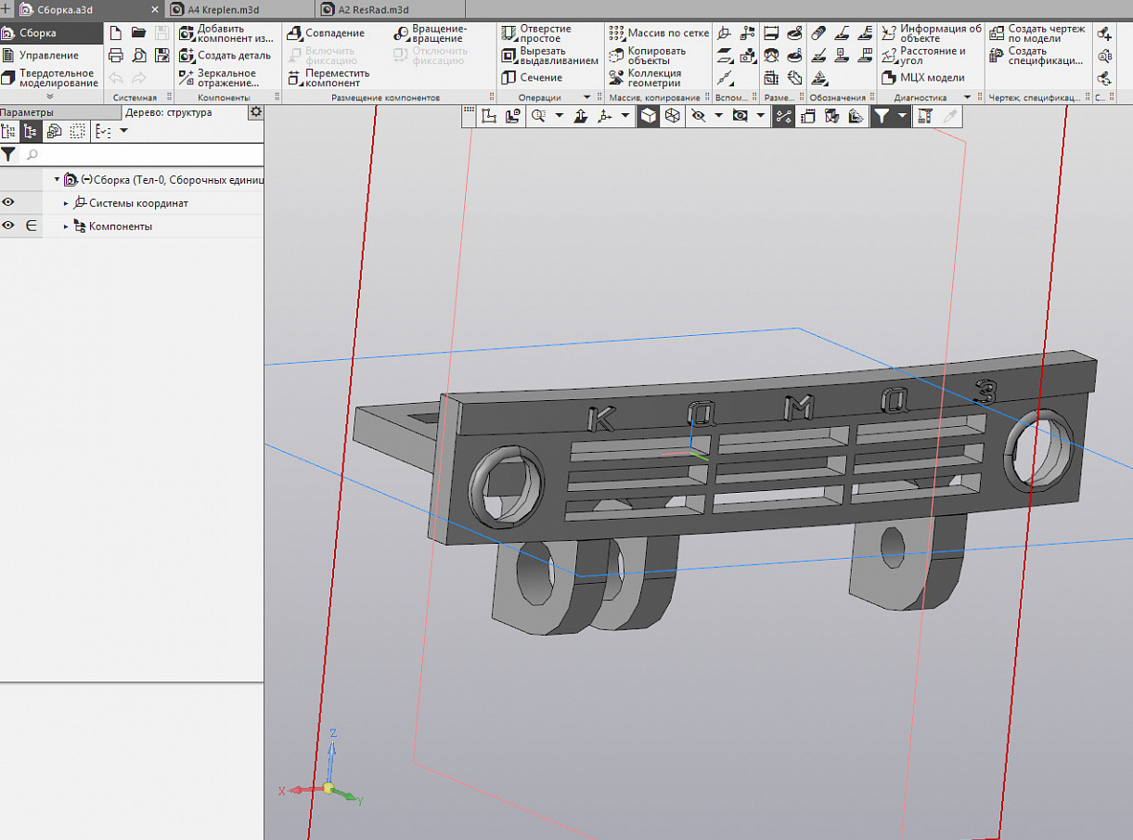Click the tree search field

pos(143,155)
